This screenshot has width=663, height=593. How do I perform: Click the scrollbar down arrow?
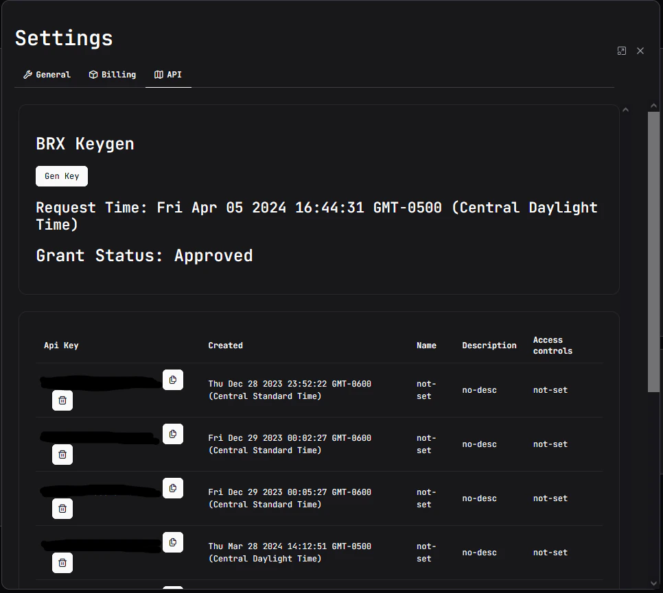[x=653, y=583]
